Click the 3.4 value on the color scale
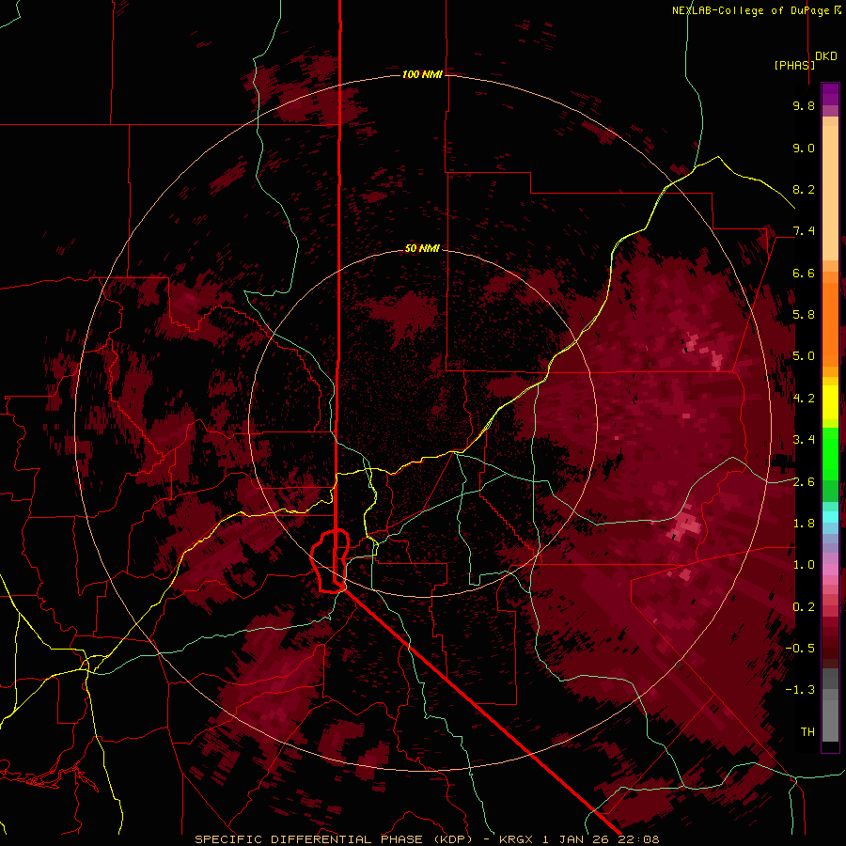Image resolution: width=846 pixels, height=846 pixels. click(804, 440)
